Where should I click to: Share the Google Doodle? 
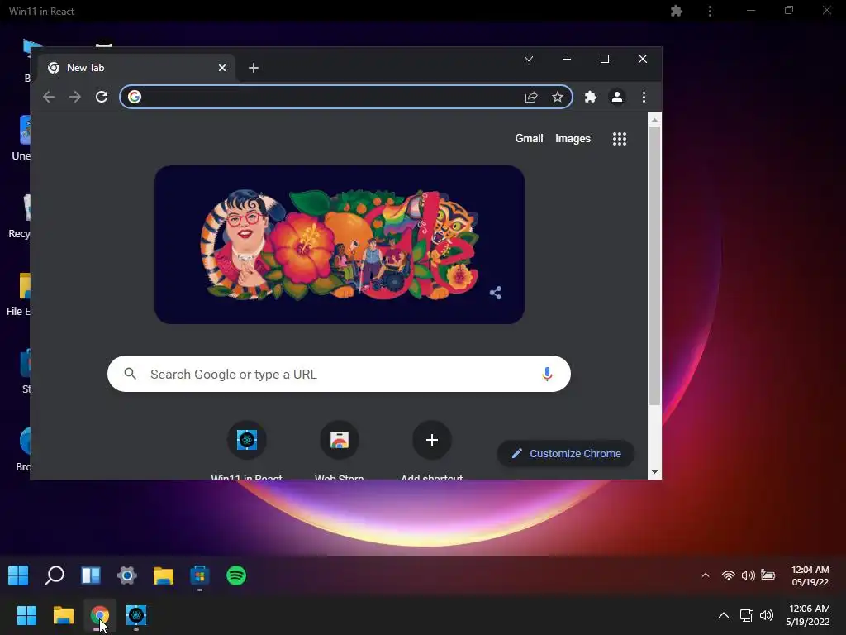tap(496, 293)
